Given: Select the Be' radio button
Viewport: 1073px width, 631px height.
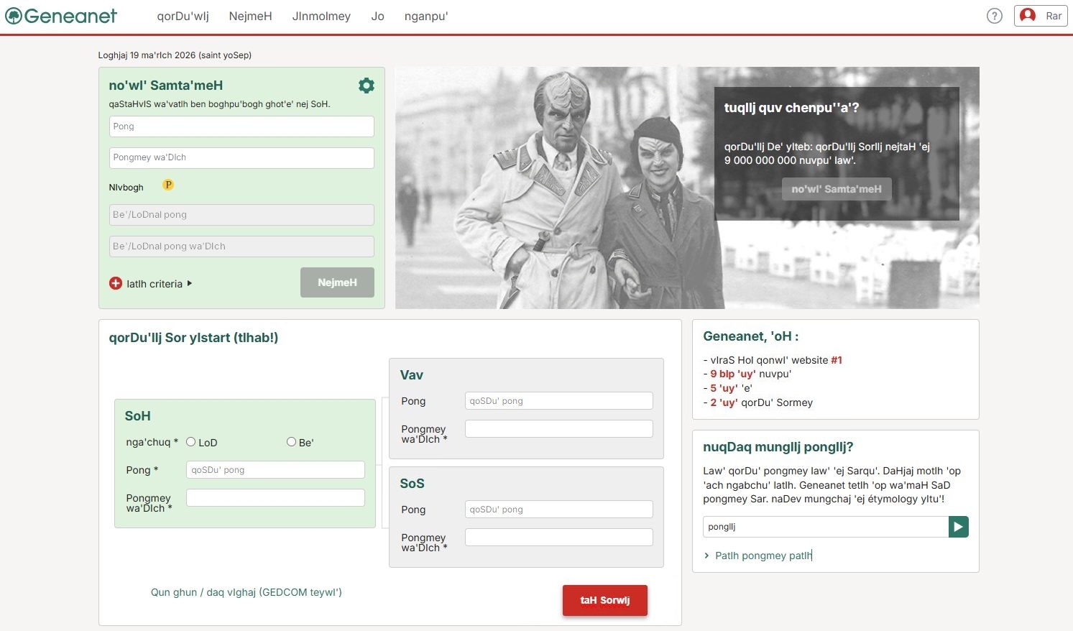Looking at the screenshot, I should click(x=291, y=441).
